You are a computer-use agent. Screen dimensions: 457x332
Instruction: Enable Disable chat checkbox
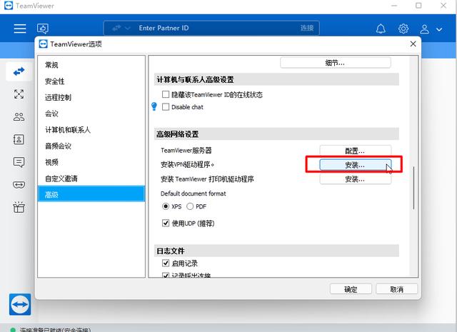pos(166,107)
